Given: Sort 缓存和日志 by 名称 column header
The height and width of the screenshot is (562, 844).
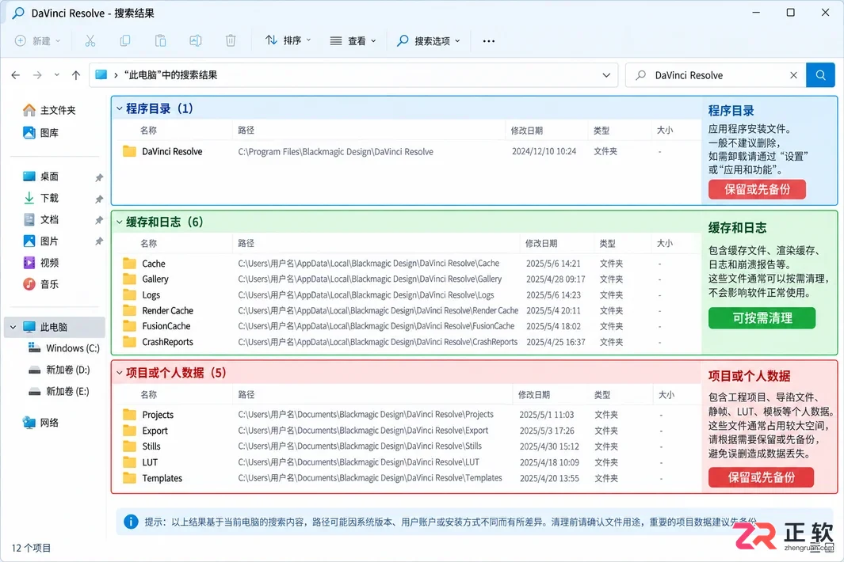Looking at the screenshot, I should point(148,244).
